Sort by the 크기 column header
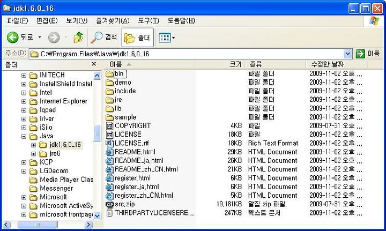The image size is (386, 231). (x=220, y=64)
